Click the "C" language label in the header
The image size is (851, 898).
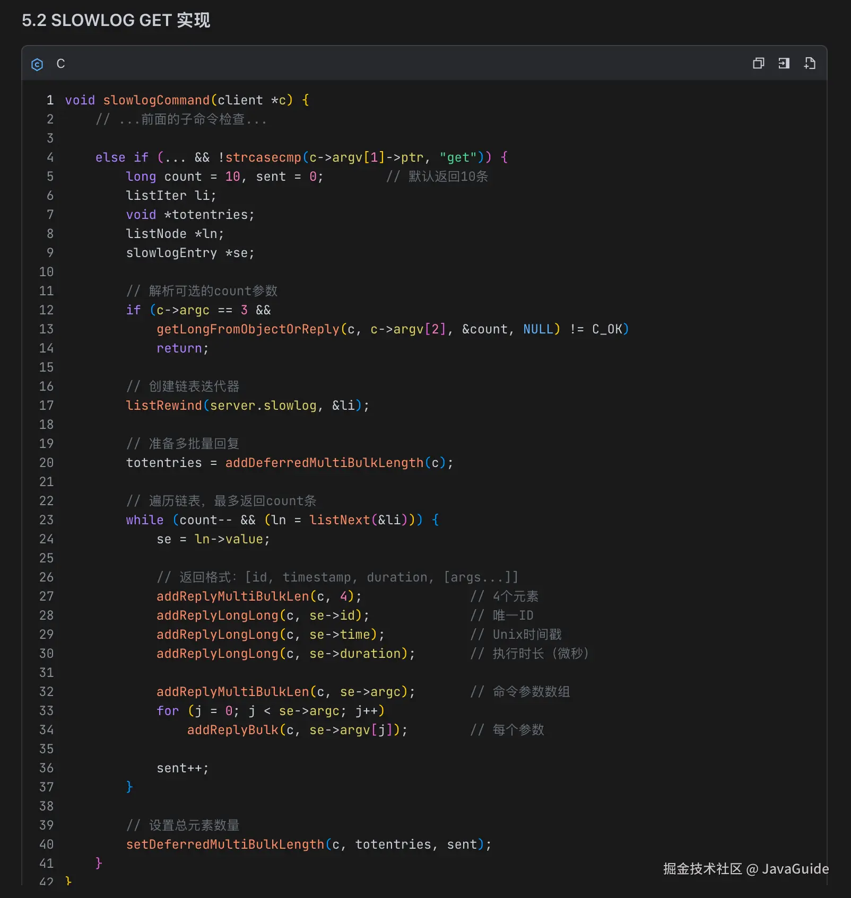tap(61, 64)
